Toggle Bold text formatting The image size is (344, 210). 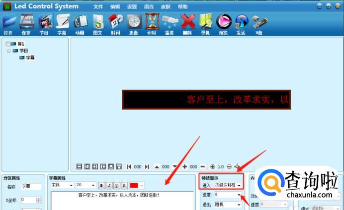click(x=101, y=186)
